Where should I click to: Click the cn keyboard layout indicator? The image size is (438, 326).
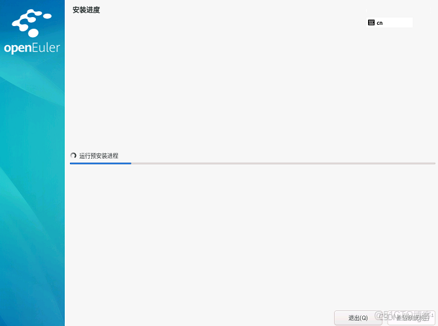tap(389, 23)
